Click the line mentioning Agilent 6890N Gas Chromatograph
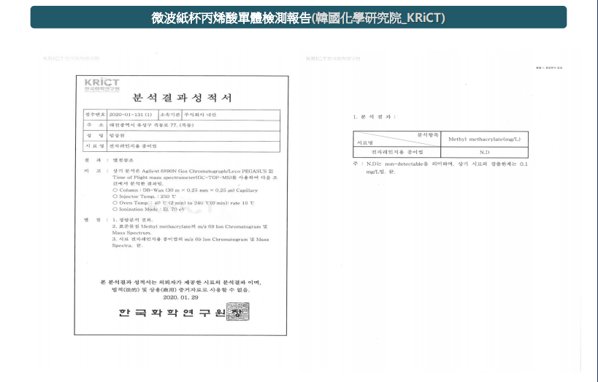Viewport: 598px width, 382px height. (193, 171)
